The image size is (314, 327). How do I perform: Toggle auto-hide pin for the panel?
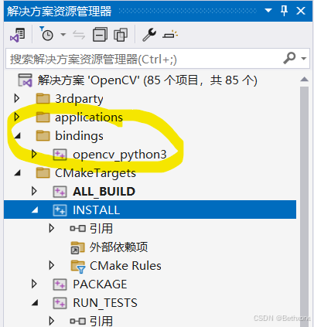284,11
